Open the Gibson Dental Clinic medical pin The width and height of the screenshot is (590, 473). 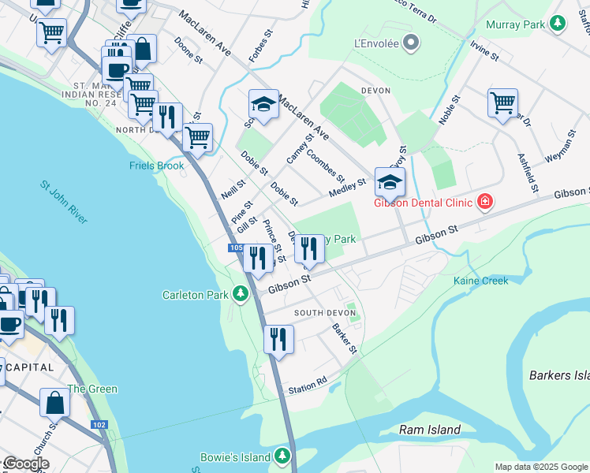(485, 202)
